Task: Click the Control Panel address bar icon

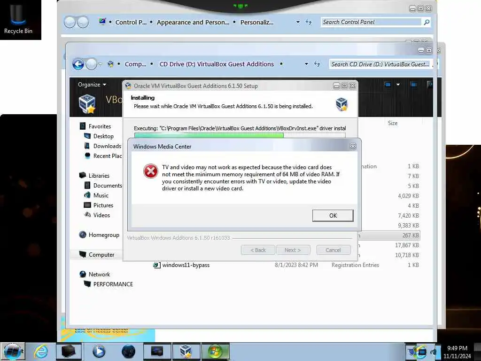Action: coord(102,22)
